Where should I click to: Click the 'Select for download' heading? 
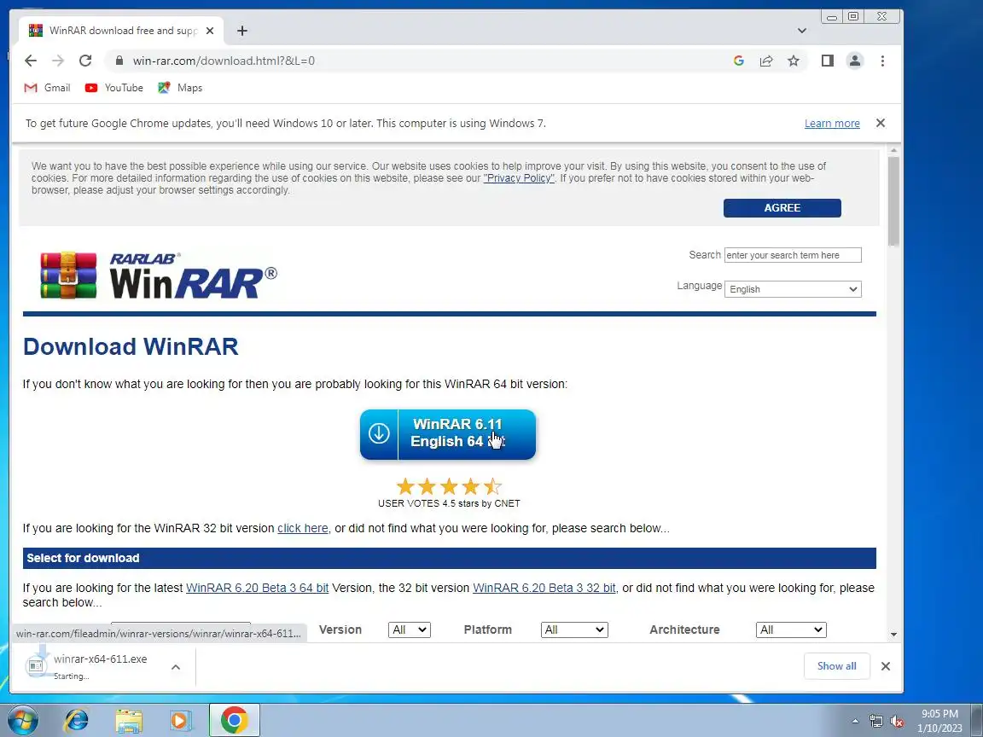83,558
